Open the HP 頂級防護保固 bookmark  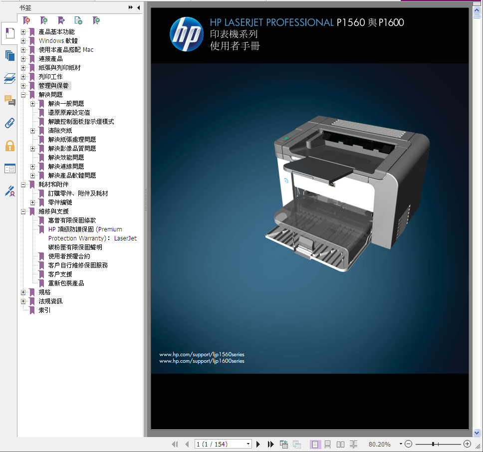click(92, 238)
